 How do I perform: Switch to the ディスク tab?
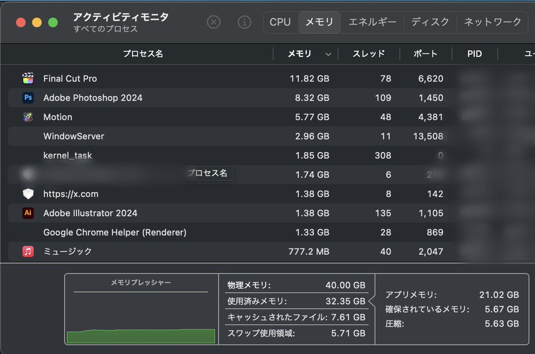coord(430,22)
